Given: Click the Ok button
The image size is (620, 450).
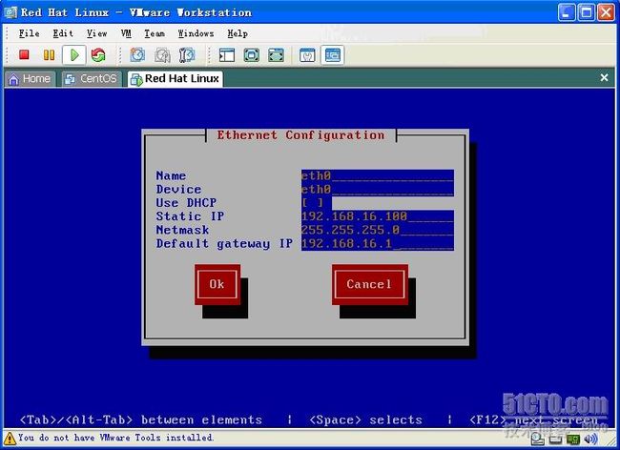Looking at the screenshot, I should pos(217,284).
